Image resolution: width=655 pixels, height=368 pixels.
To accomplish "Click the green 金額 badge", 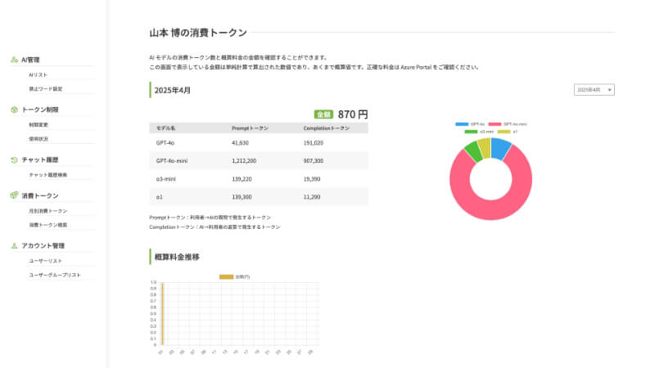I will coord(323,114).
